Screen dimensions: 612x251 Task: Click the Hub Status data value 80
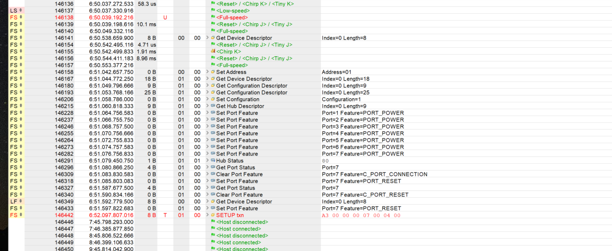point(325,161)
